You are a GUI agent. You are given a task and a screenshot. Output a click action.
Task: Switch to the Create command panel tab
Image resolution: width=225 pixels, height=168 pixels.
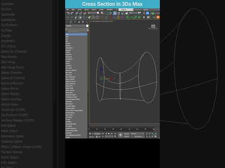[x=67, y=22]
